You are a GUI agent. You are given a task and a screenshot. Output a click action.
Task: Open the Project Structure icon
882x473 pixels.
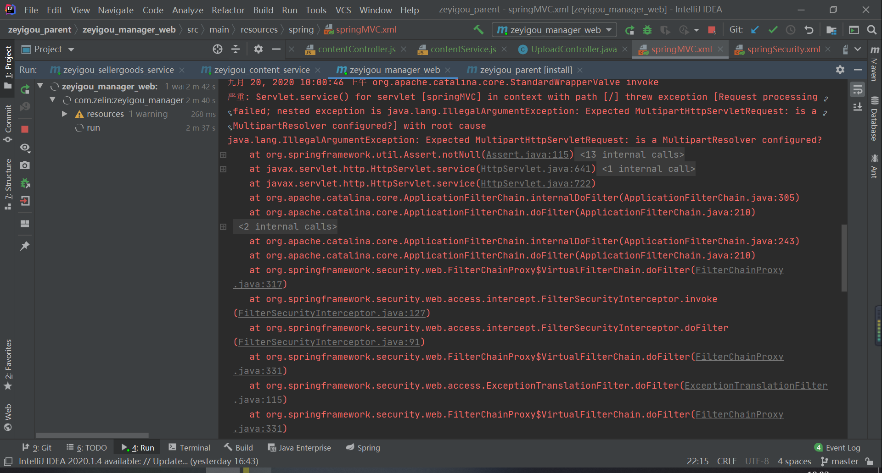tap(831, 30)
